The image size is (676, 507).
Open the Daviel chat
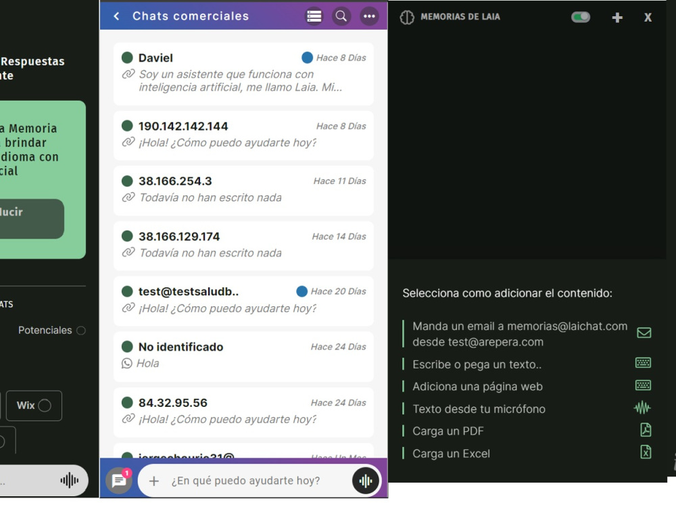click(243, 74)
